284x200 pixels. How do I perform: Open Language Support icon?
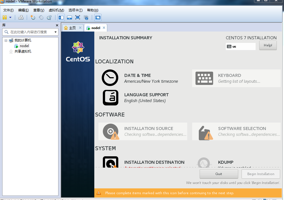click(111, 98)
